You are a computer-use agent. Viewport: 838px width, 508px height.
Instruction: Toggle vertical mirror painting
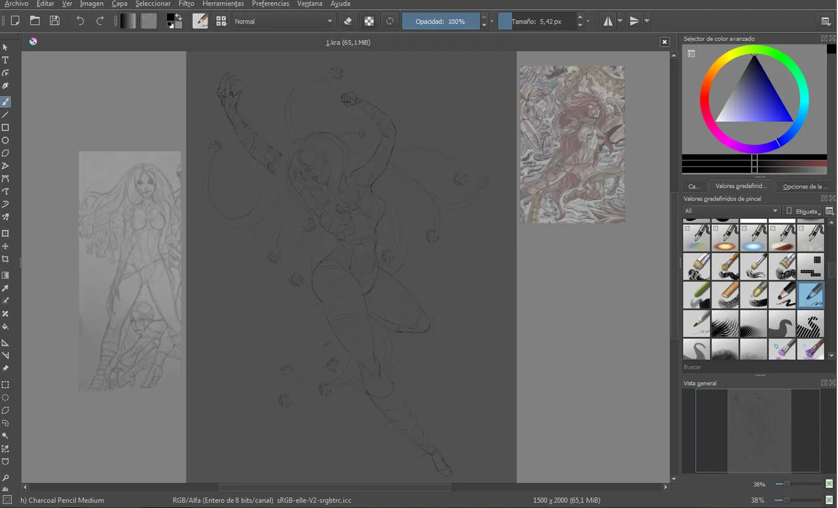(634, 21)
